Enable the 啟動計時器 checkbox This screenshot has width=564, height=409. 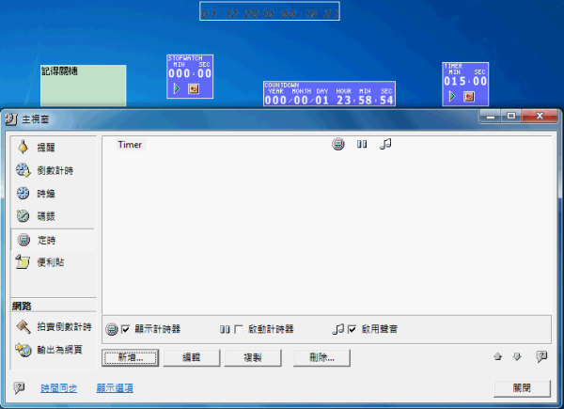click(x=239, y=329)
